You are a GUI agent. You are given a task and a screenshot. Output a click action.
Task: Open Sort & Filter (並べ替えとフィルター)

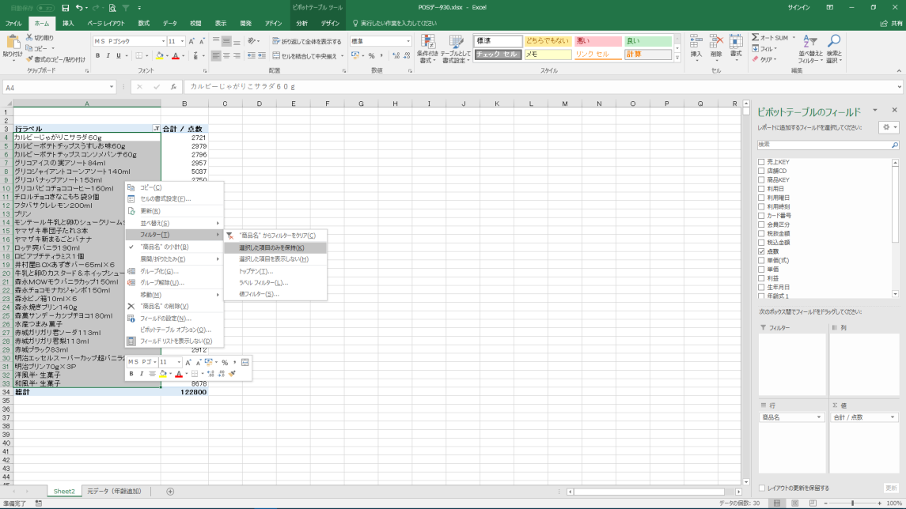[809, 48]
